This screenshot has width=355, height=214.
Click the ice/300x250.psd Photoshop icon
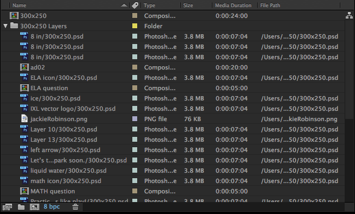tap(24, 98)
